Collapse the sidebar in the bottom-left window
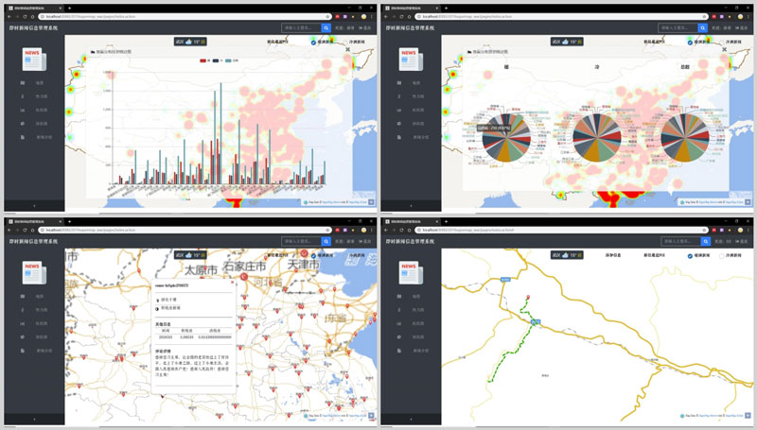Screen dimensions: 757x430 pyautogui.click(x=34, y=418)
